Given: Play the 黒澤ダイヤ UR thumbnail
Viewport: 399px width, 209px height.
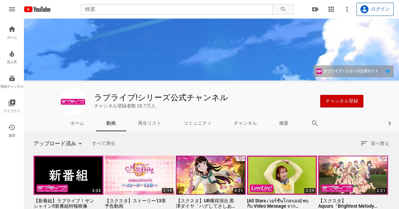Looking at the screenshot, I should [x=211, y=175].
